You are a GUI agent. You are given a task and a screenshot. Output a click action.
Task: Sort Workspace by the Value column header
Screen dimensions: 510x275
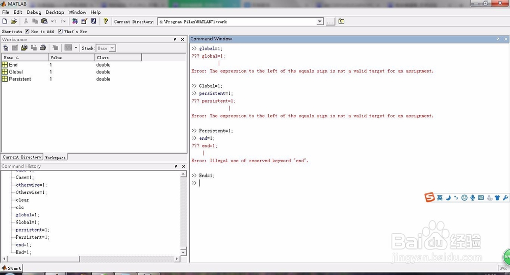click(71, 58)
